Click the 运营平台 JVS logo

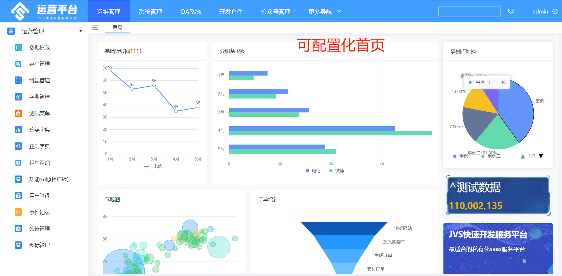coord(44,11)
